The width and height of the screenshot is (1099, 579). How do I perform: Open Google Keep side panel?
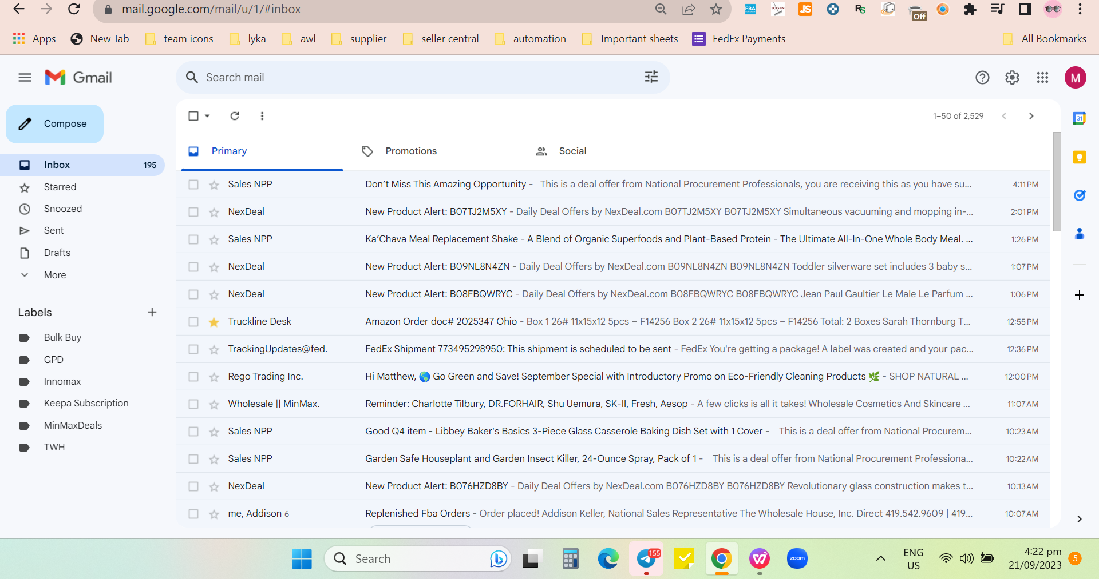pyautogui.click(x=1080, y=157)
